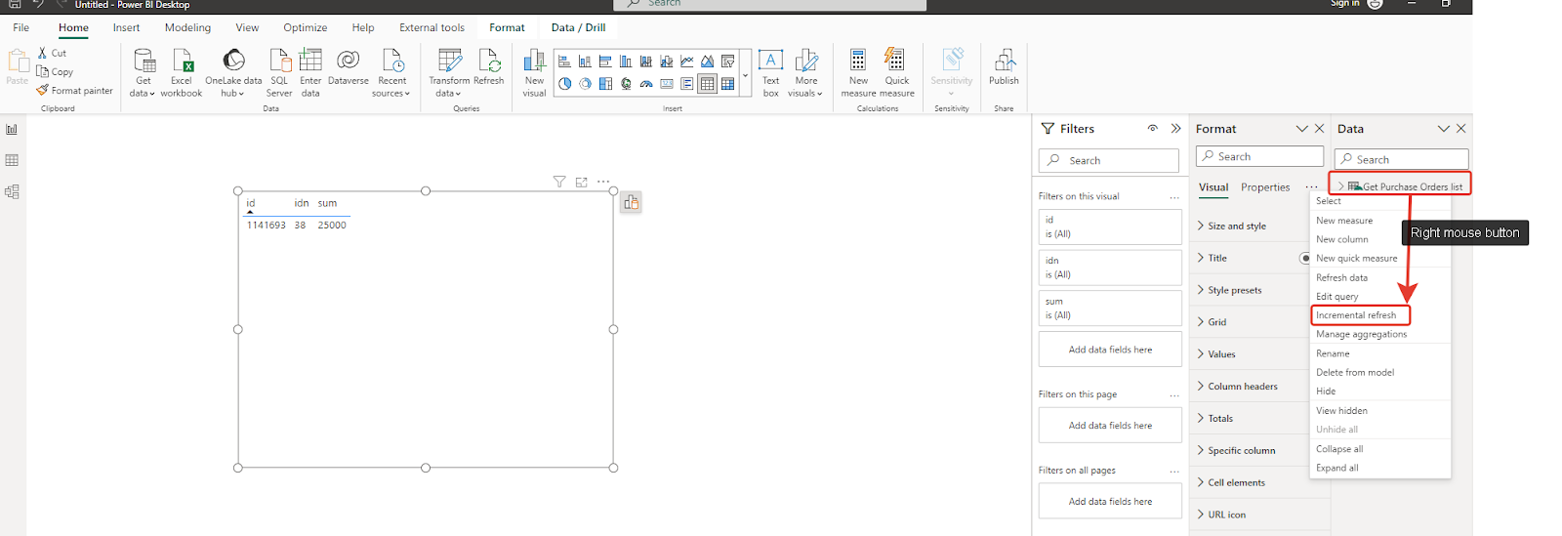Select New measure in context menu
This screenshot has height=536, width=1562.
coord(1344,221)
